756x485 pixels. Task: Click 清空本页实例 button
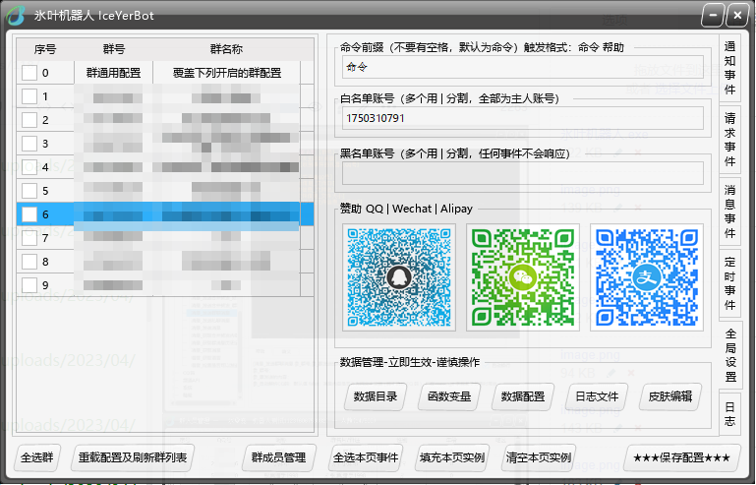pos(539,457)
